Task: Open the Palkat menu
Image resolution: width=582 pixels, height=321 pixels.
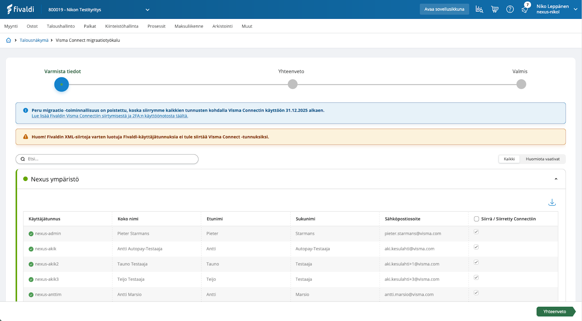Action: pos(90,26)
